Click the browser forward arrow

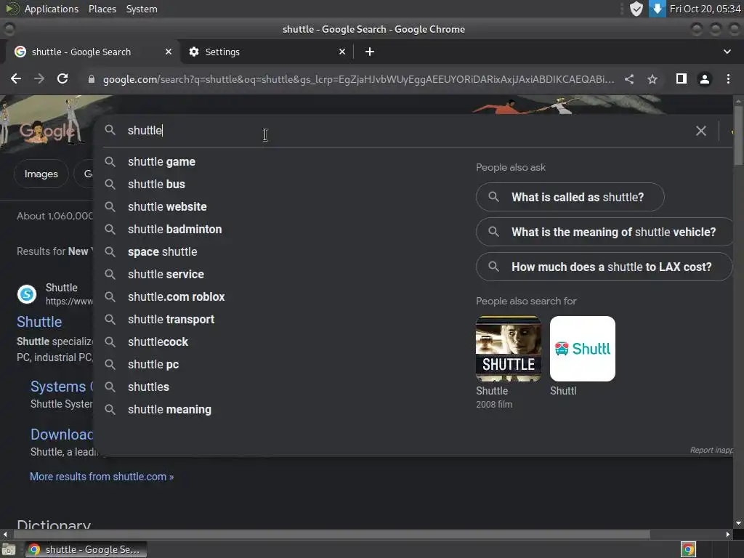(x=39, y=78)
